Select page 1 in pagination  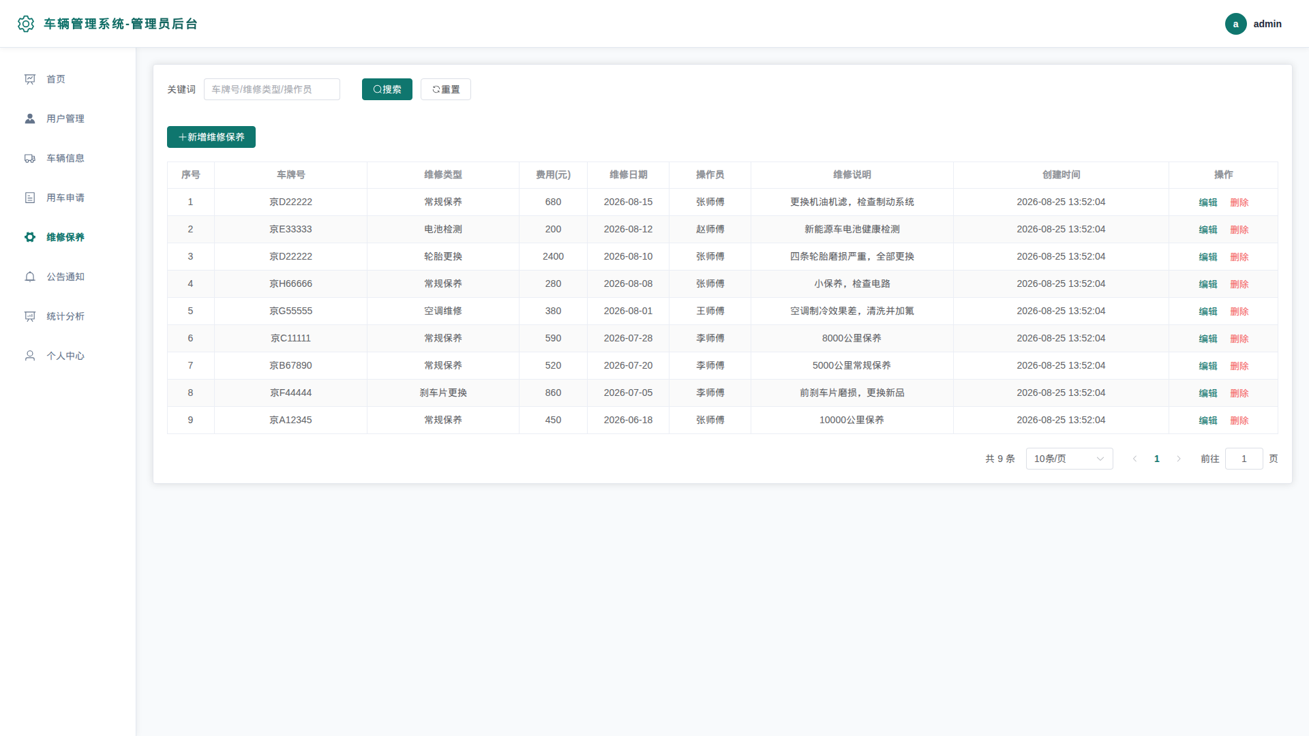coord(1157,459)
